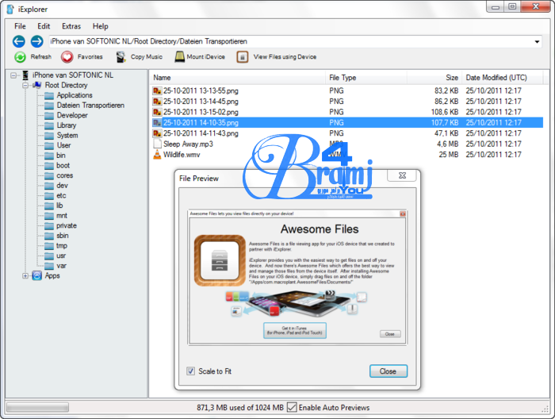Click the Awesome Files preview image
The height and width of the screenshot is (419, 555).
[x=297, y=277]
